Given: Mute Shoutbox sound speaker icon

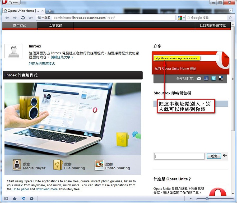Looking at the screenshot, I should (225, 155).
